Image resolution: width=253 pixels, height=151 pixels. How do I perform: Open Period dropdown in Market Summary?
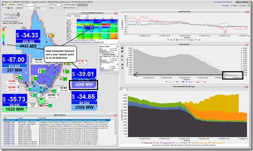71,16
